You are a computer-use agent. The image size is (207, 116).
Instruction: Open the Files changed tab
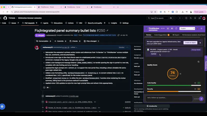click(x=91, y=41)
